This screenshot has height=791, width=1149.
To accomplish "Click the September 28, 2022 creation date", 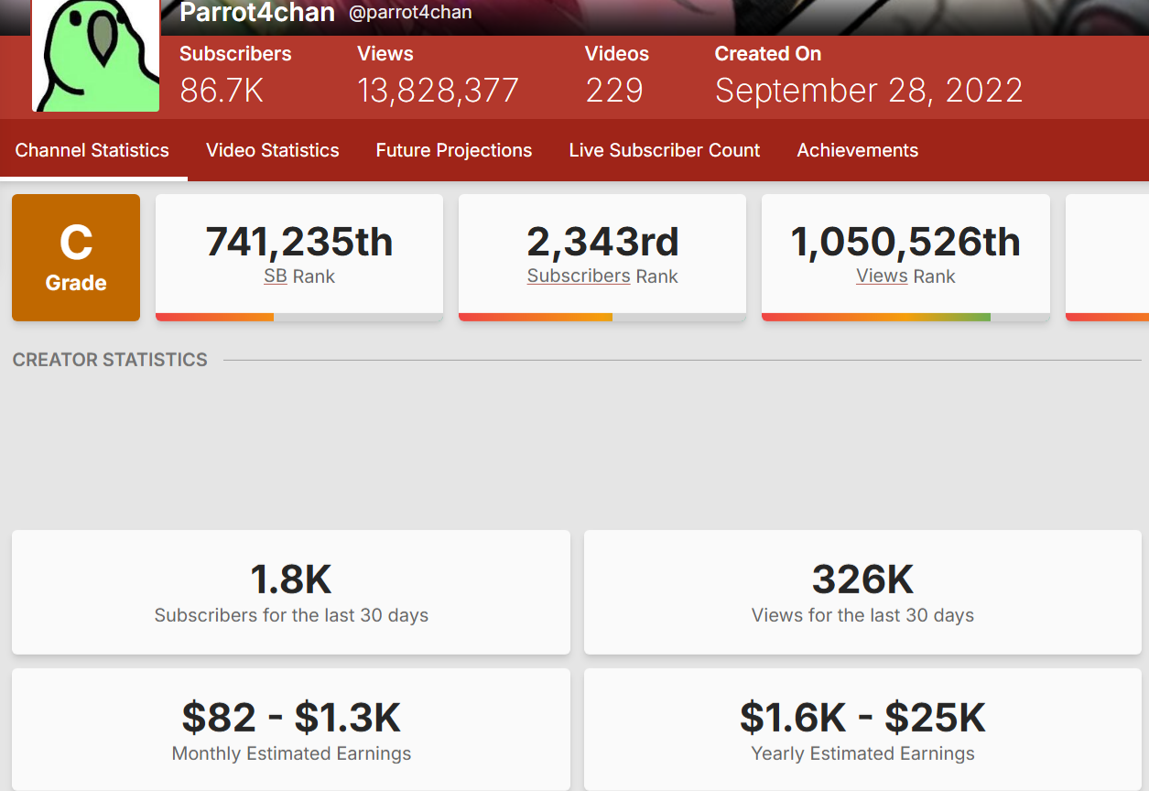I will tap(869, 91).
